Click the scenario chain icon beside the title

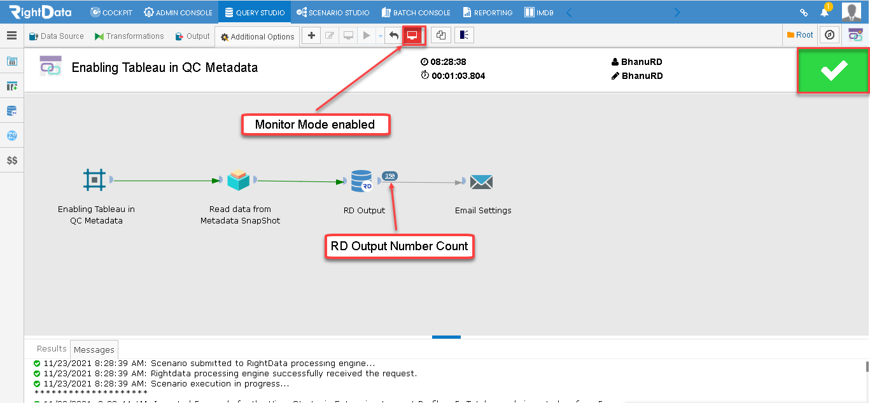tap(51, 66)
